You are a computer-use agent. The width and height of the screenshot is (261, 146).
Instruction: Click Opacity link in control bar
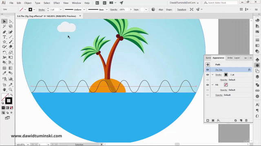pos(114,10)
